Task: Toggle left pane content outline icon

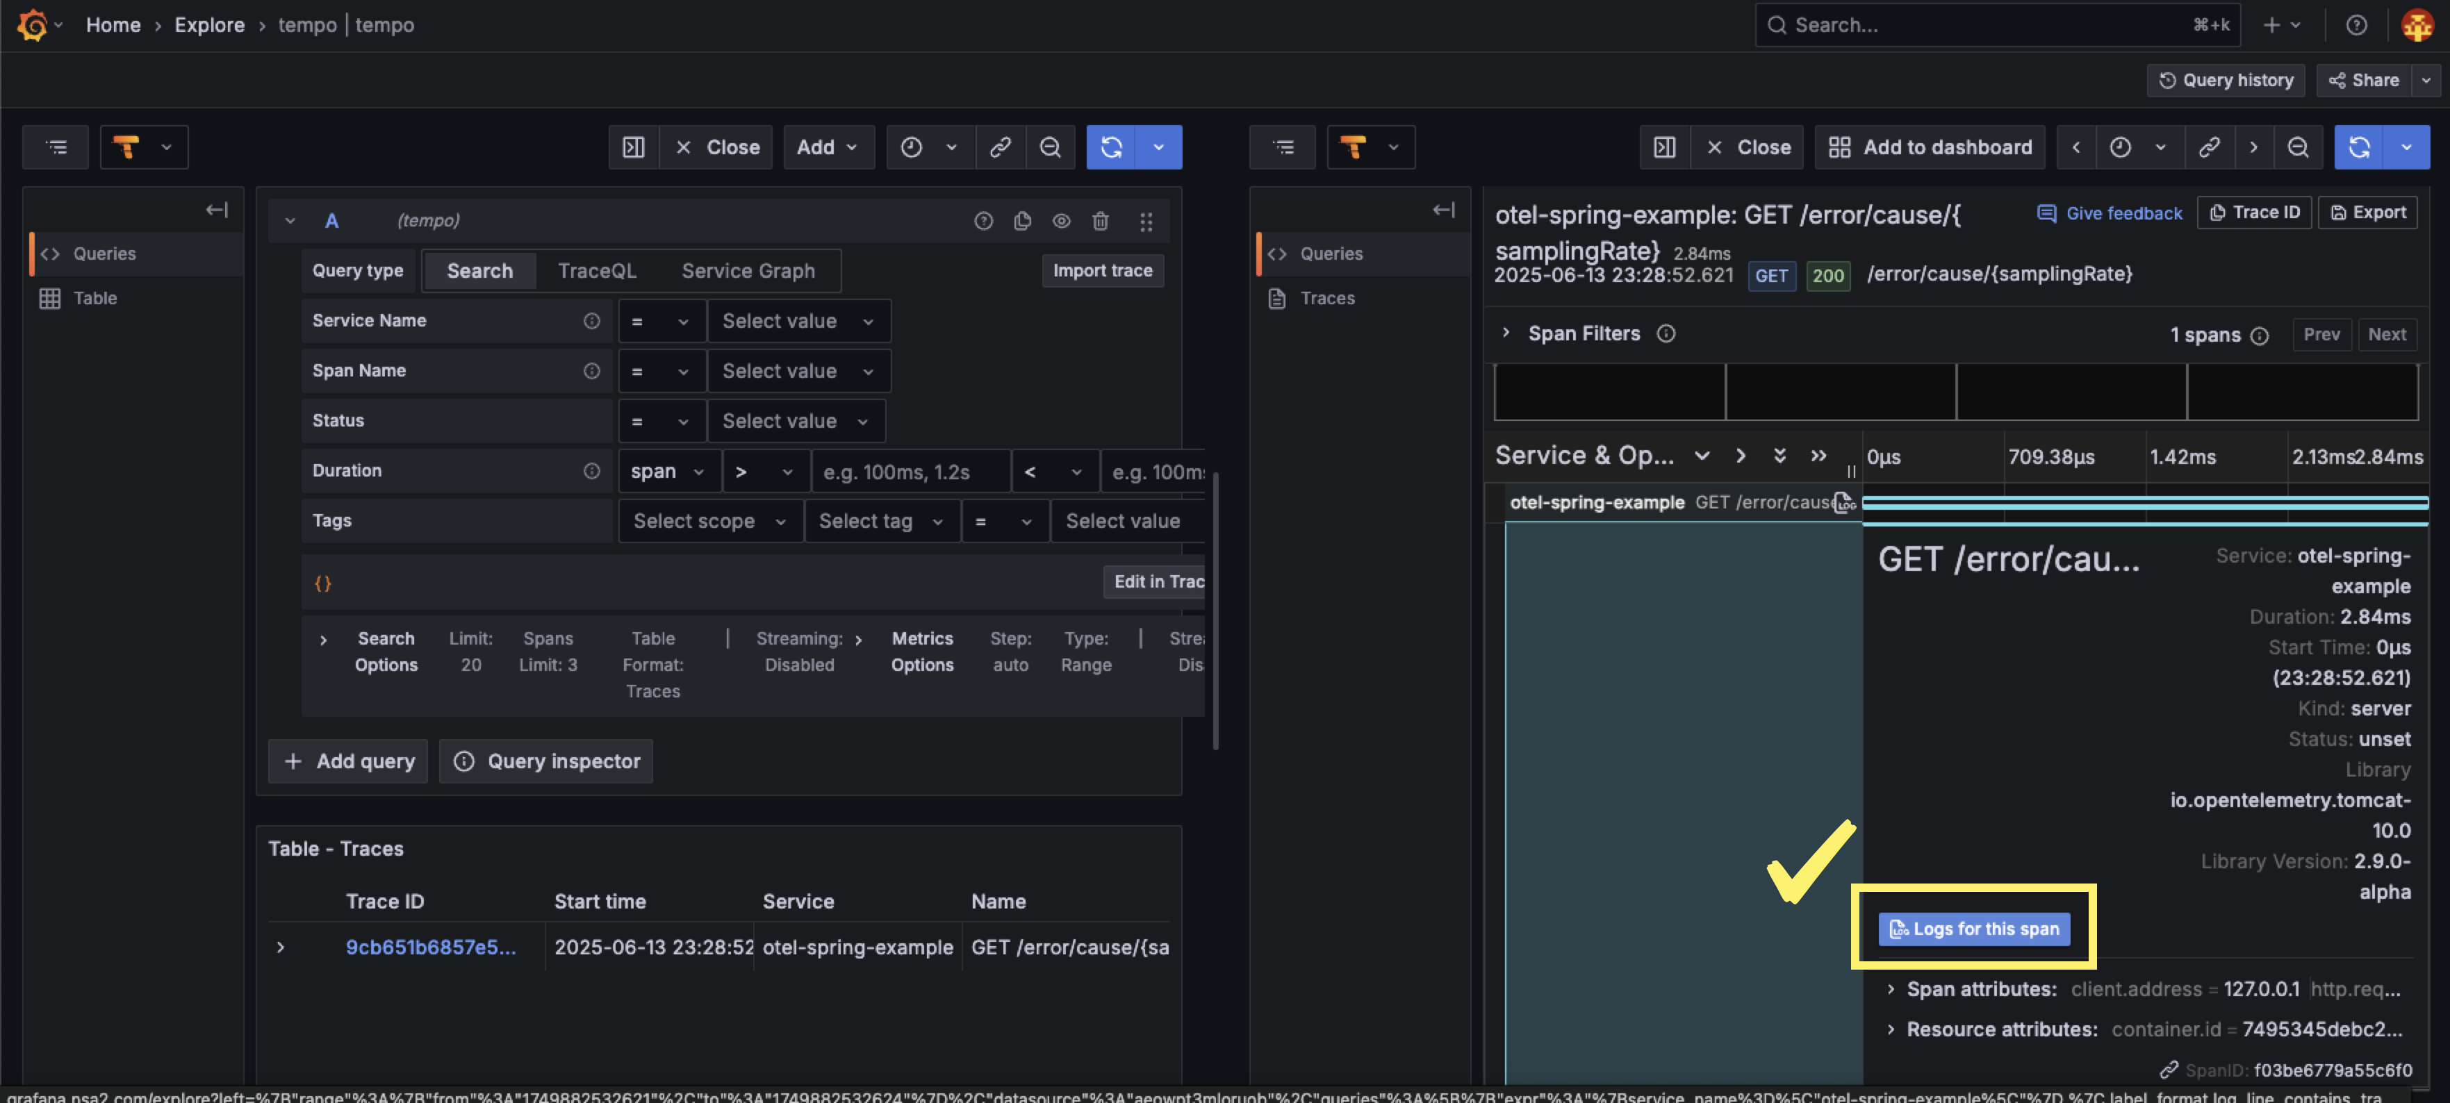Action: 56,147
